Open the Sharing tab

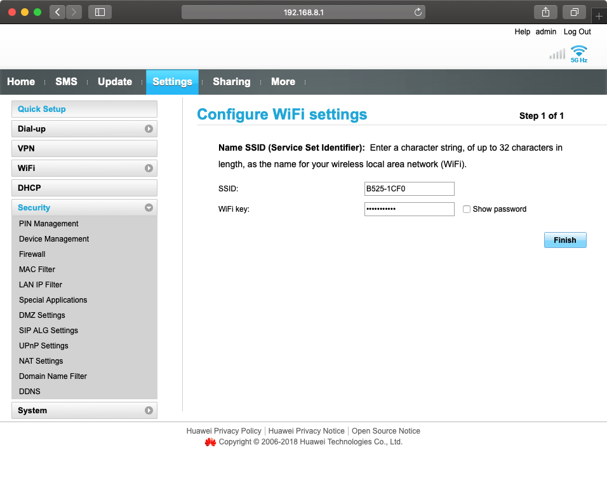pos(231,82)
